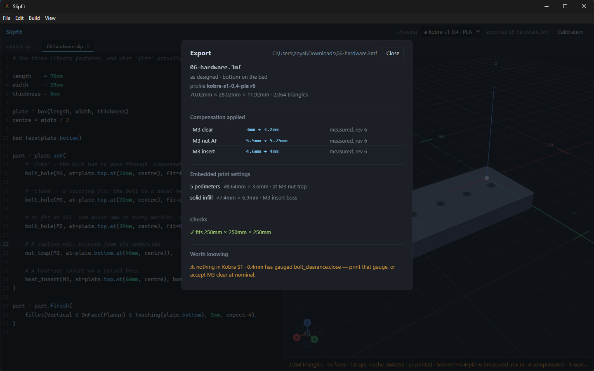Click 'bed_face(plate.bottom)' code line
Viewport: 594px width, 371px height.
click(x=47, y=138)
